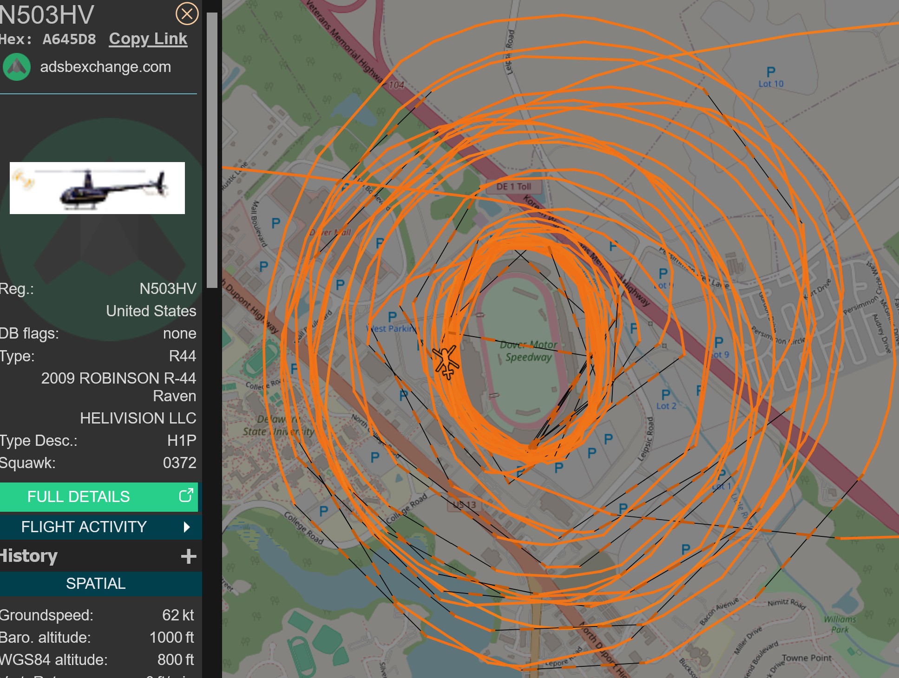The image size is (899, 678).
Task: Click the United States country label
Action: [x=151, y=311]
